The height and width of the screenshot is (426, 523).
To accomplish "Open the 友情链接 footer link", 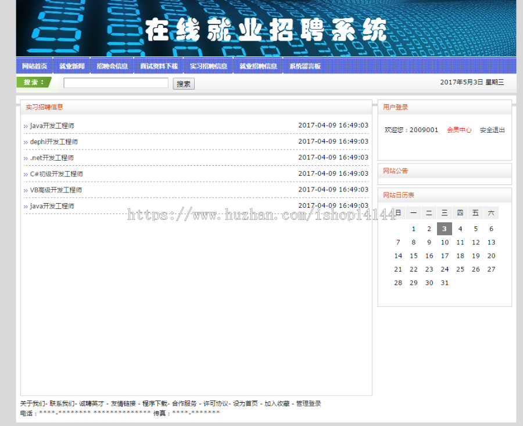I will coord(123,404).
